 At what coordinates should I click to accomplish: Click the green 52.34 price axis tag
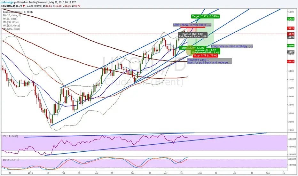(x=291, y=19)
